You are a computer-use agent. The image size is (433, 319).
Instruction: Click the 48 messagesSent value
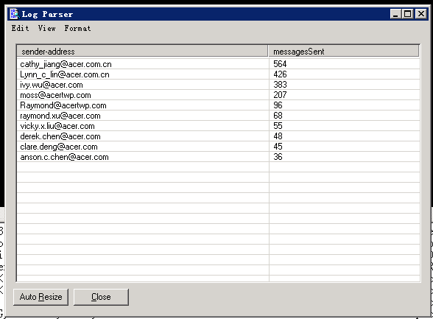click(x=278, y=136)
